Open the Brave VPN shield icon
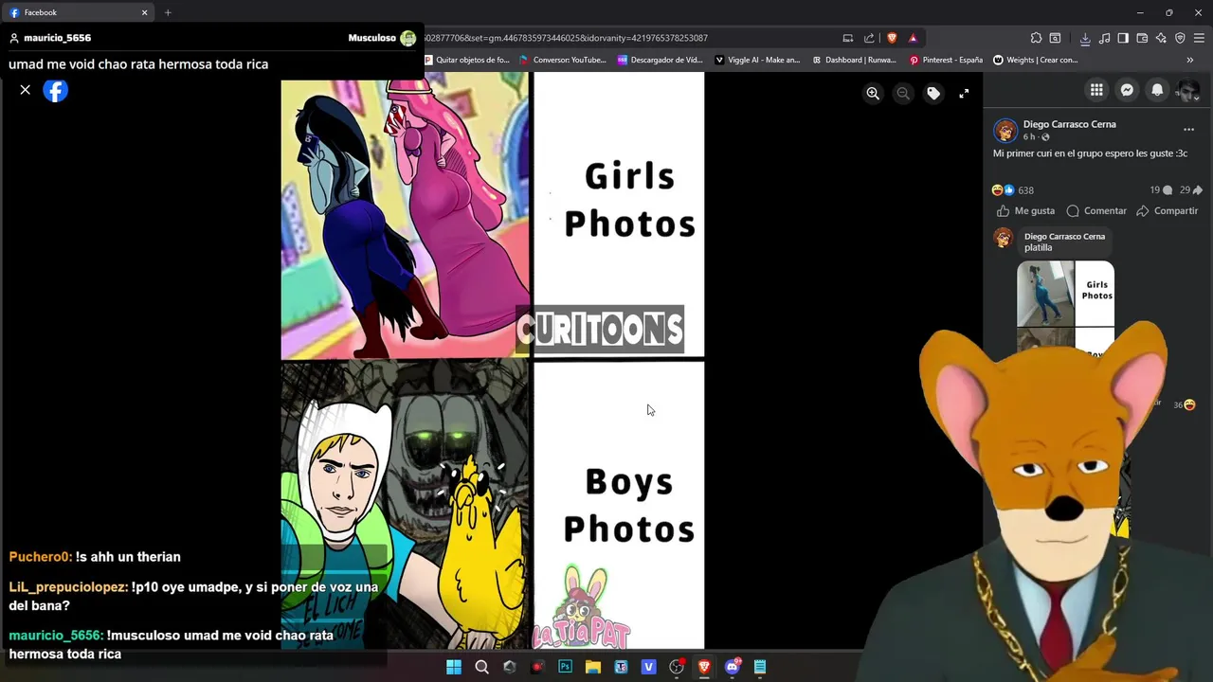Image resolution: width=1213 pixels, height=682 pixels. coord(1180,38)
